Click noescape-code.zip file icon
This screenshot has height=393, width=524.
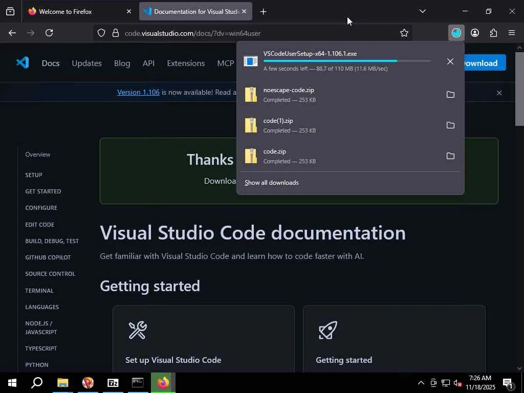pos(251,95)
